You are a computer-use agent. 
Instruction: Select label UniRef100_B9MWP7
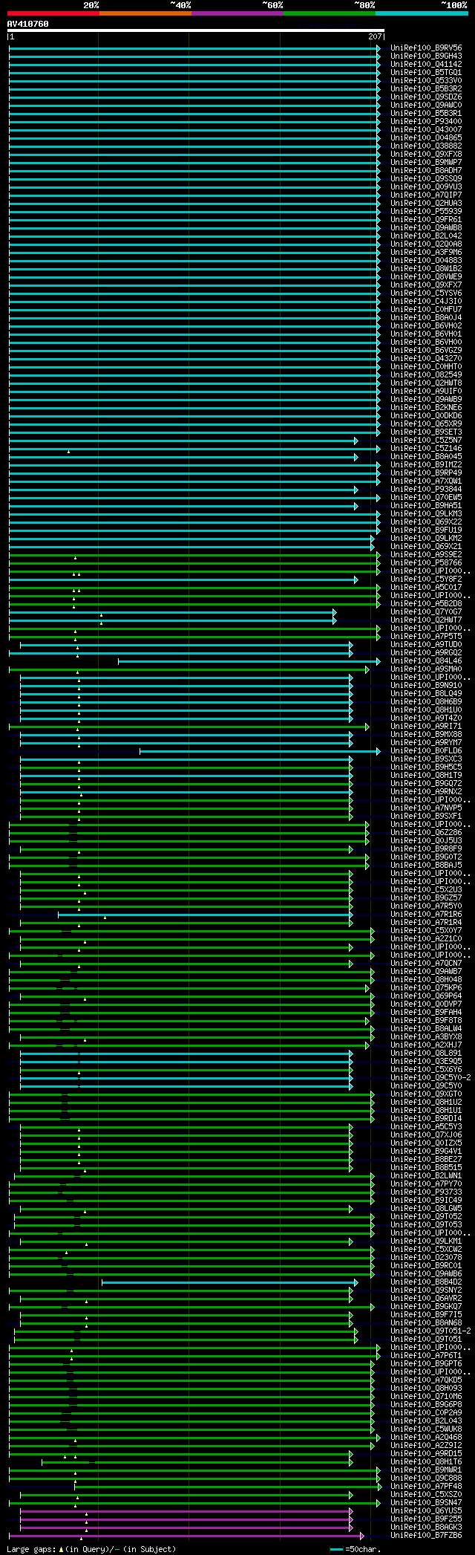pos(426,162)
